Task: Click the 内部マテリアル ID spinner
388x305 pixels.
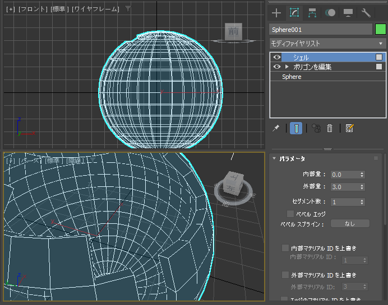Action: [x=364, y=260]
